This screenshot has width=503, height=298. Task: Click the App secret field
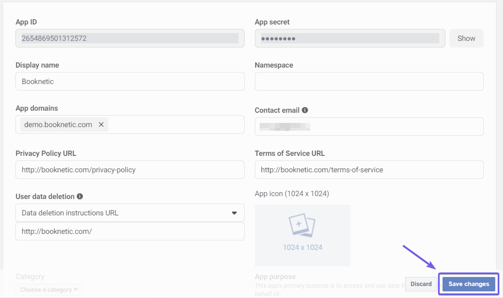pos(350,38)
